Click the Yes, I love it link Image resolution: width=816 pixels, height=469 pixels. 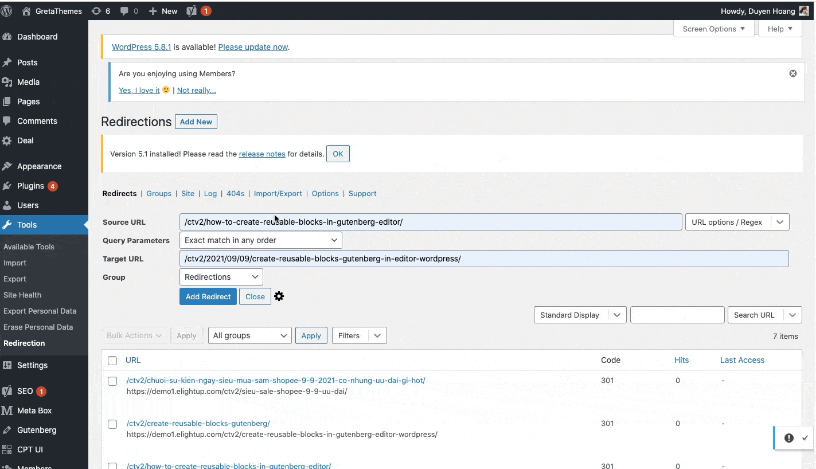point(139,90)
